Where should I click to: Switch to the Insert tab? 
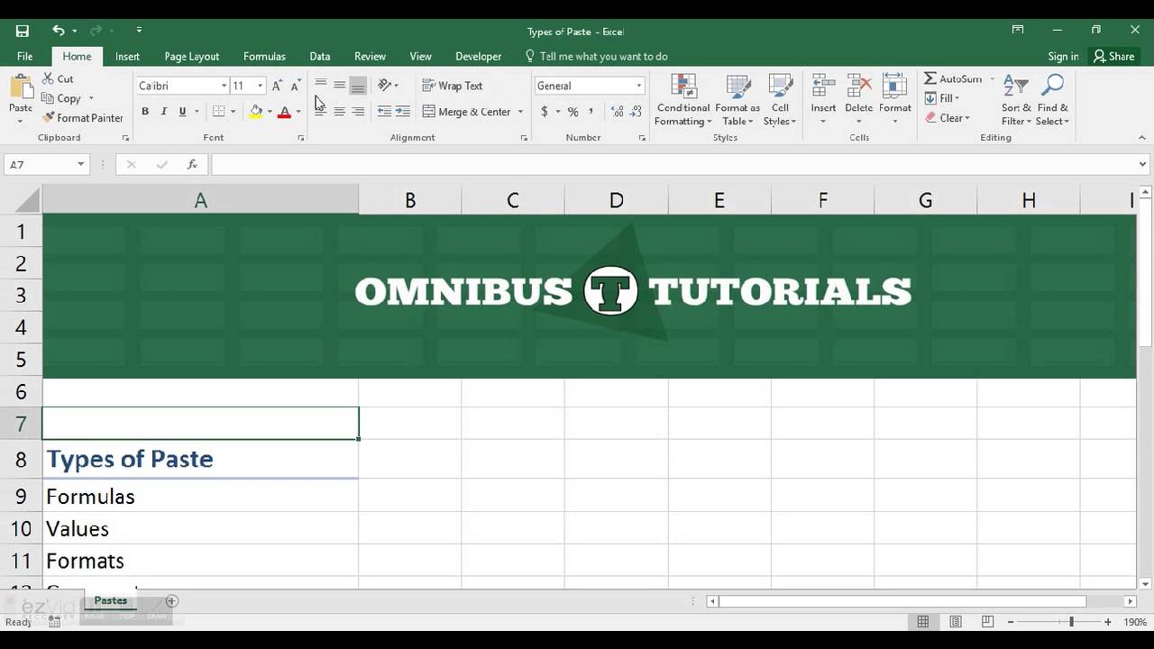[x=127, y=56]
